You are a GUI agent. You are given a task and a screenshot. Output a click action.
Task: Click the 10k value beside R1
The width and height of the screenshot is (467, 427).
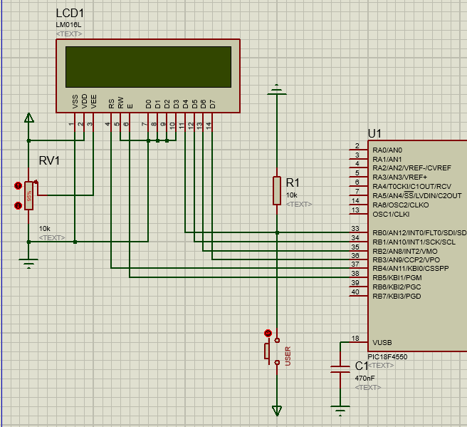292,195
